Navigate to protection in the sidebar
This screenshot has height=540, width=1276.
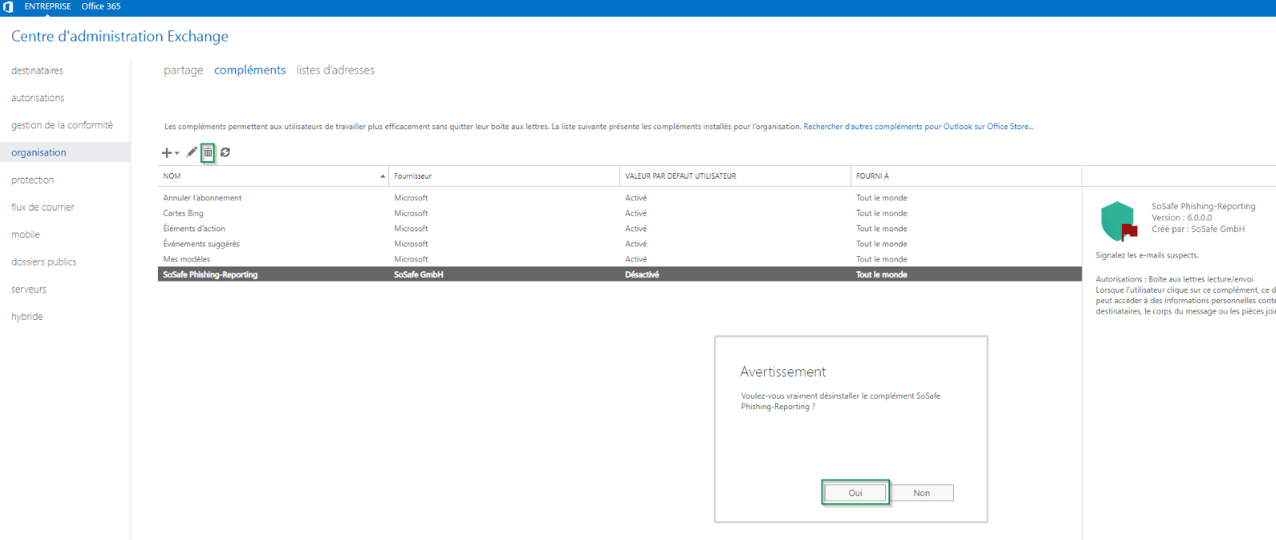[x=33, y=180]
